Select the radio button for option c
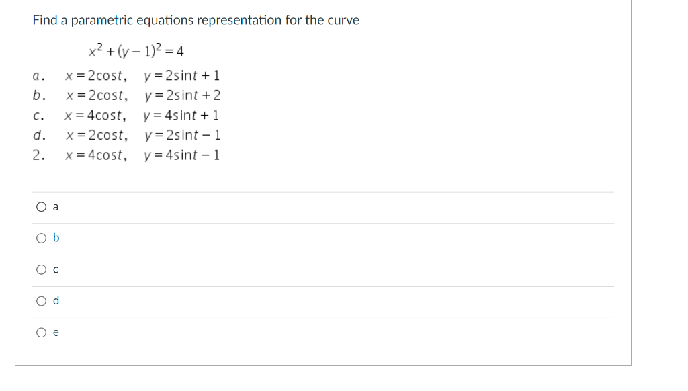 tap(40, 269)
